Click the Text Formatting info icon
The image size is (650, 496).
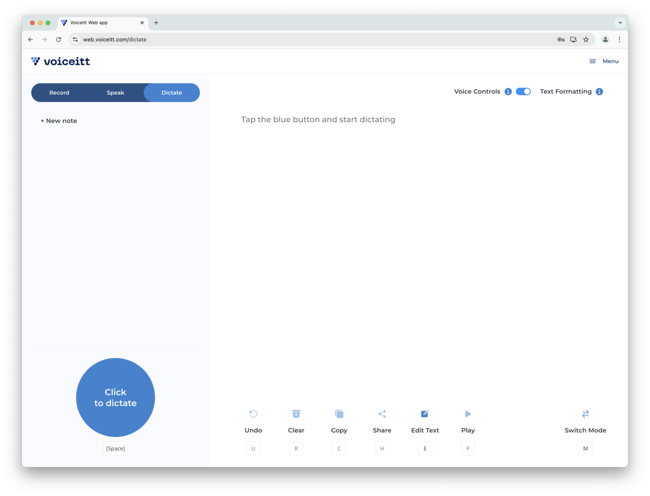[599, 91]
